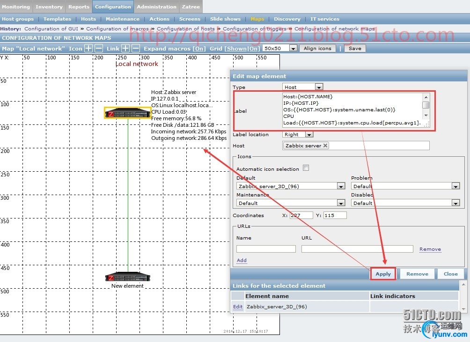Open the Zatree tab

coord(191,7)
